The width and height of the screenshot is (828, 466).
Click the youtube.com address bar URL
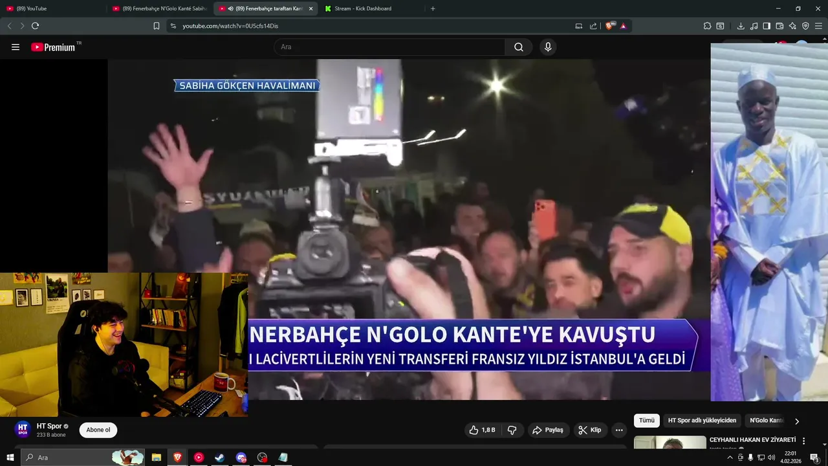(x=230, y=26)
